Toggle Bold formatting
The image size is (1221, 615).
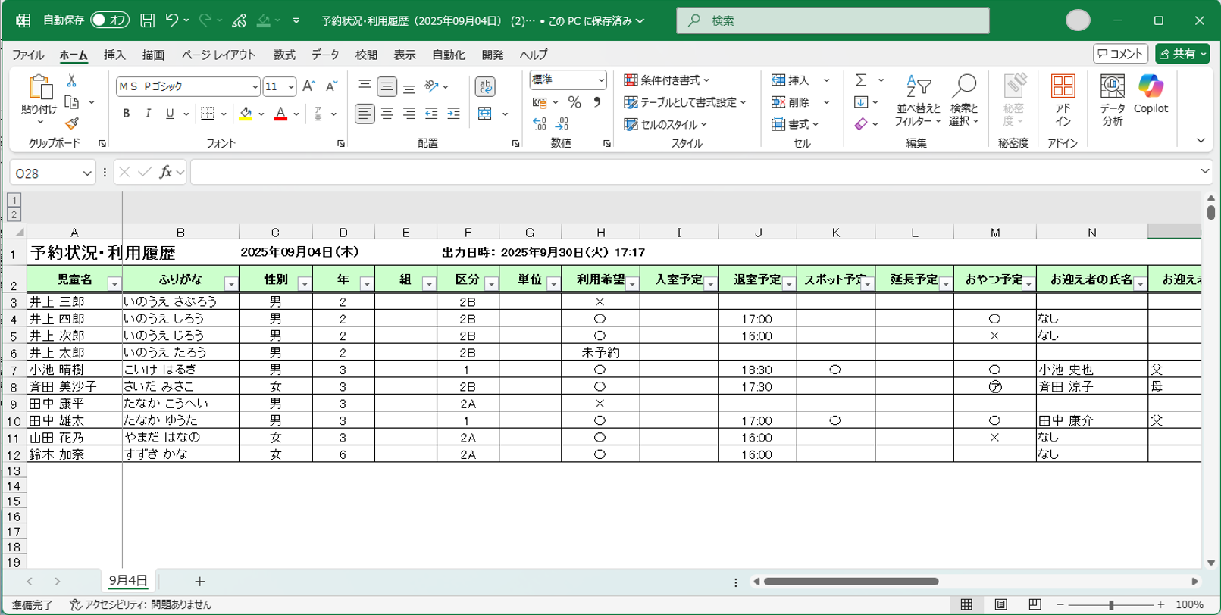click(126, 114)
